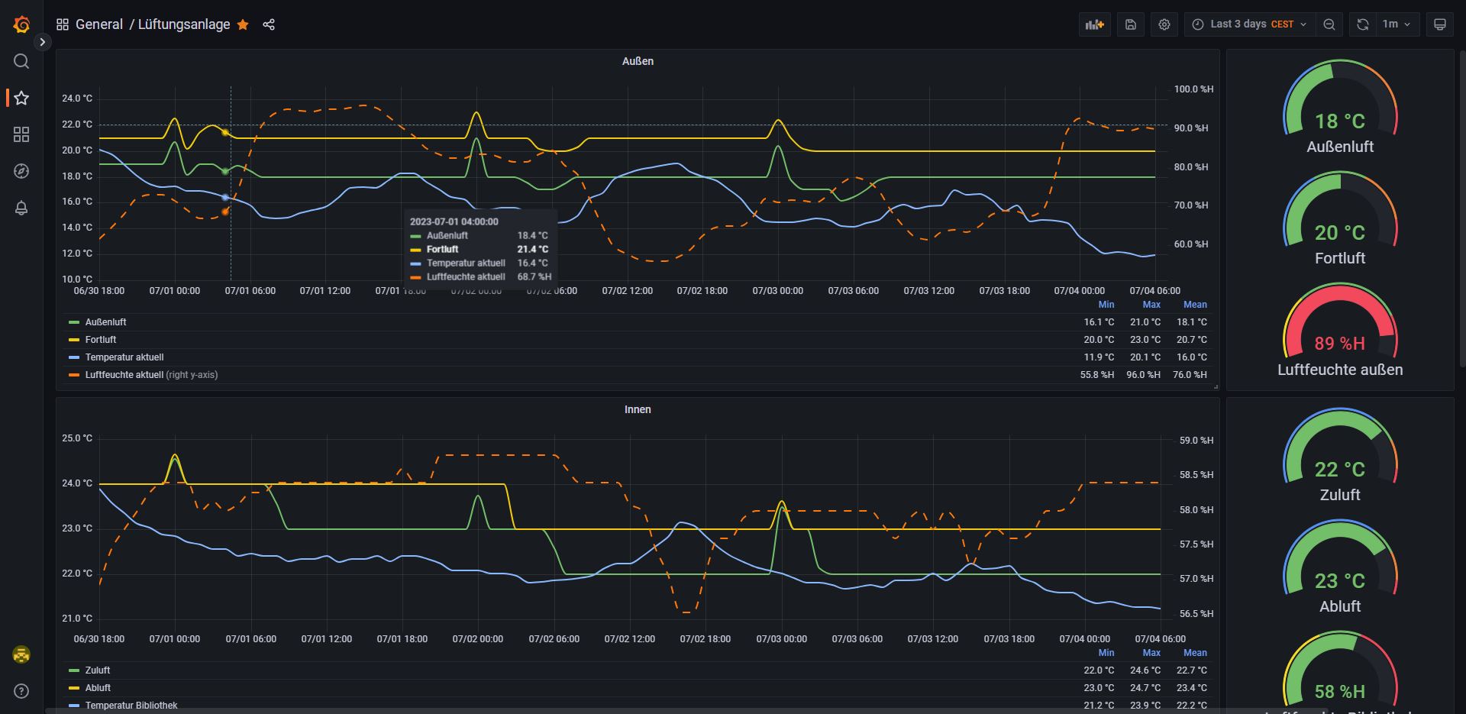Open the Last 3 days time picker
Image resolution: width=1466 pixels, height=714 pixels.
(1249, 24)
